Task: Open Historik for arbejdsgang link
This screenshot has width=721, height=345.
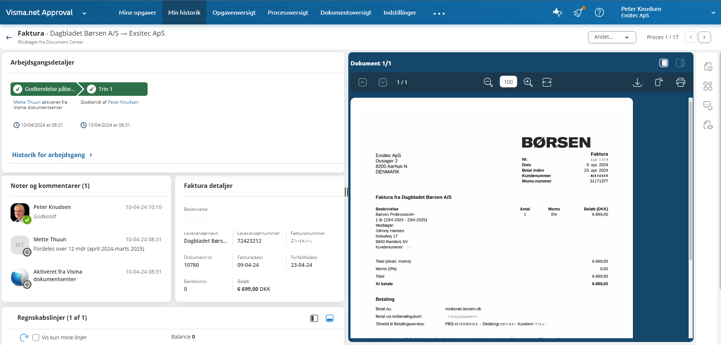Action: point(52,155)
